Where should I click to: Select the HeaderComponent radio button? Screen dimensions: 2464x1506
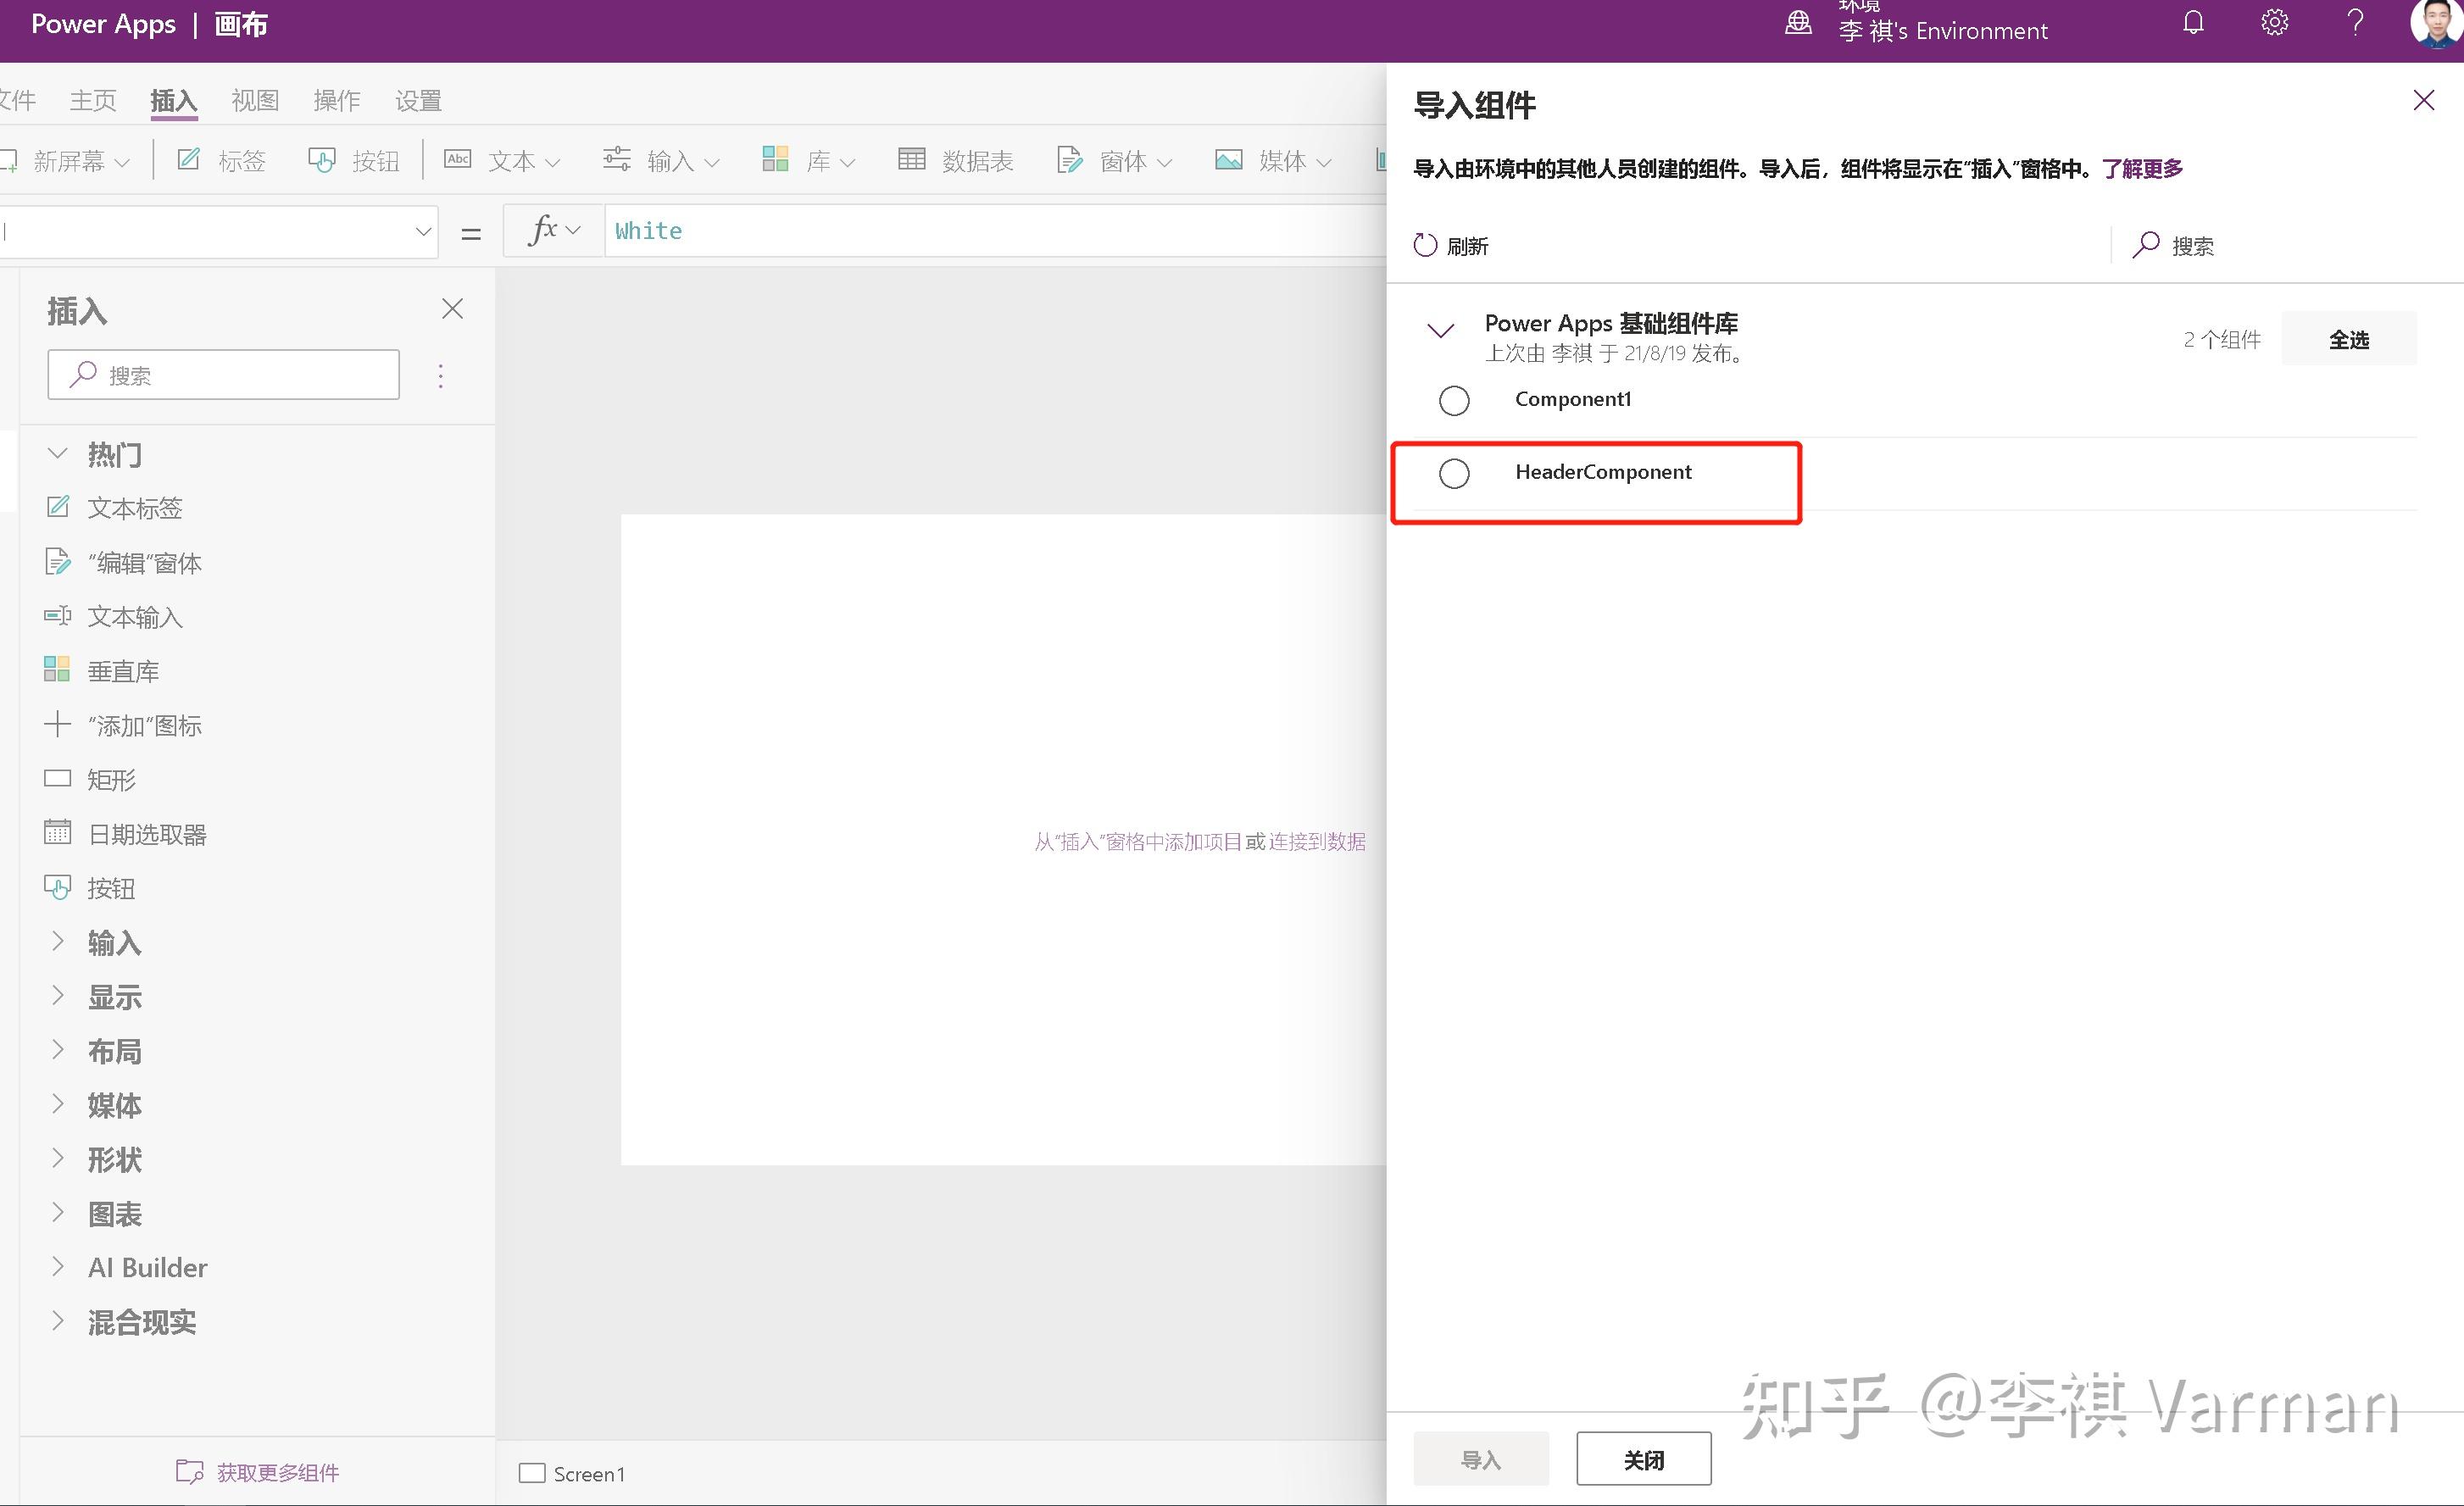click(1453, 473)
